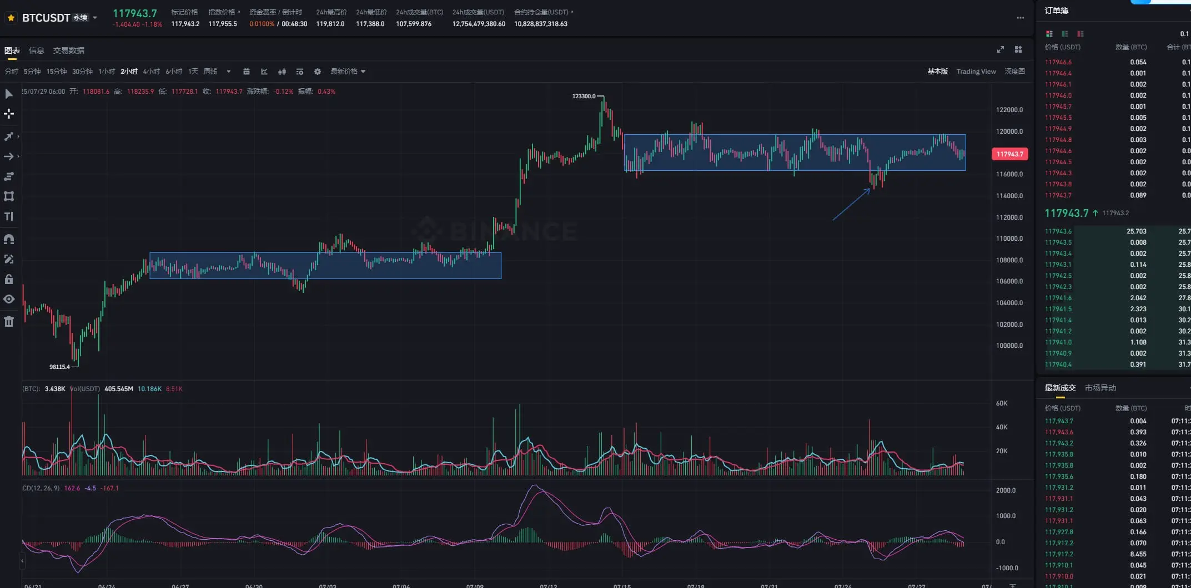Switch to 深度图 depth chart
The image size is (1191, 588).
click(x=1015, y=72)
